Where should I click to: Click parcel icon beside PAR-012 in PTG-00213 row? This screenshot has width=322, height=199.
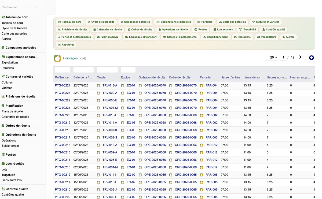202,167
